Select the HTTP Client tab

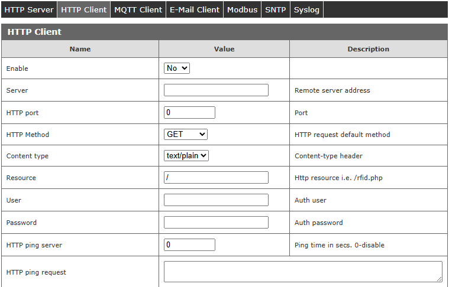[x=84, y=9]
